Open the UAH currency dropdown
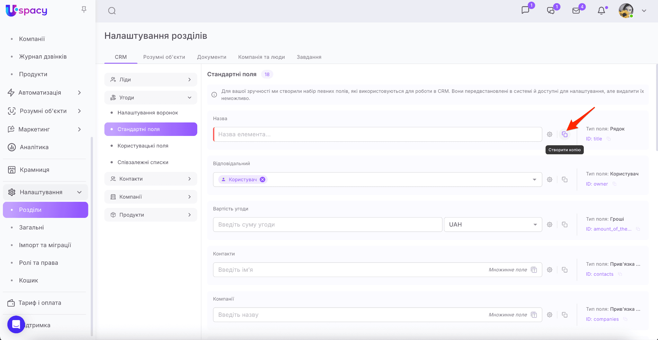The image size is (658, 340). (493, 225)
